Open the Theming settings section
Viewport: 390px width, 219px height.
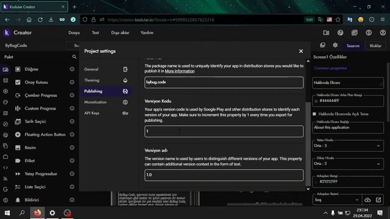pyautogui.click(x=106, y=80)
